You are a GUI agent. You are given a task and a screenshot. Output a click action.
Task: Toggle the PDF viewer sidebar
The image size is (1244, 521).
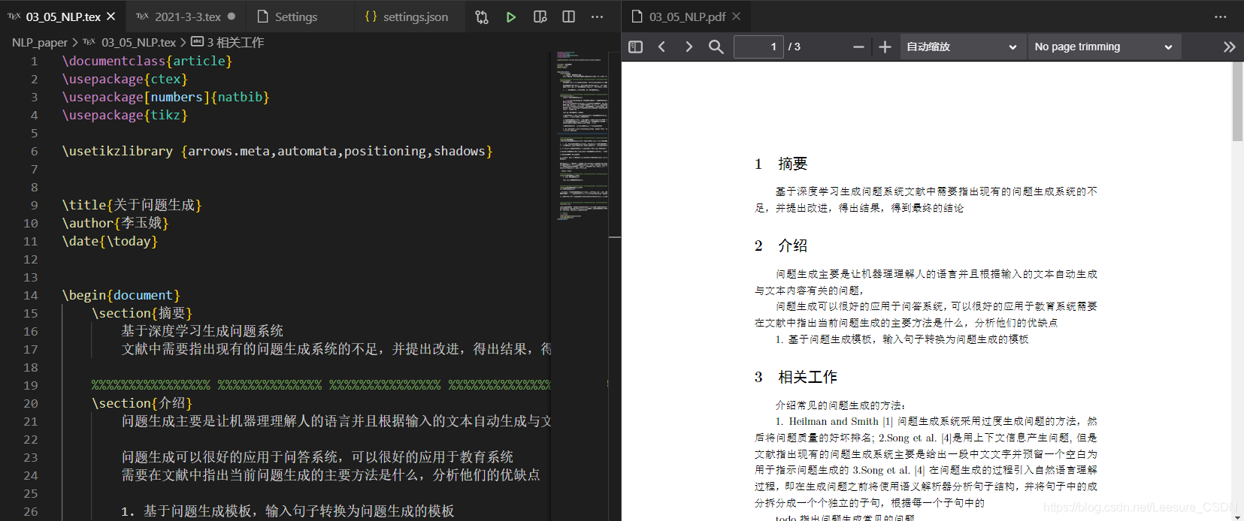click(635, 47)
